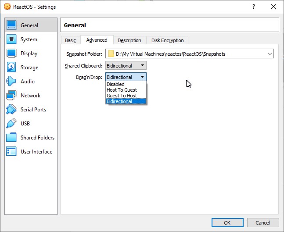Viewport: 284px width, 232px height.
Task: Click the General label in sidebar
Action: [29, 25]
